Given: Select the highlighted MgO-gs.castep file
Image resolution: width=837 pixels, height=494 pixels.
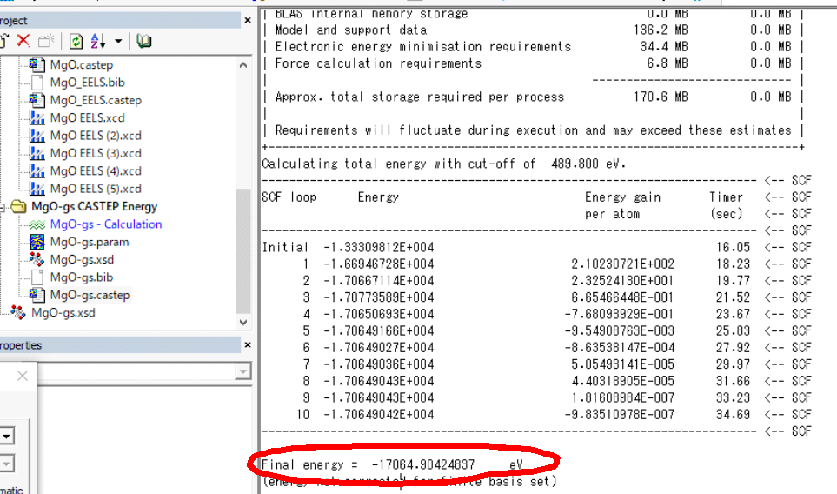Looking at the screenshot, I should point(90,295).
